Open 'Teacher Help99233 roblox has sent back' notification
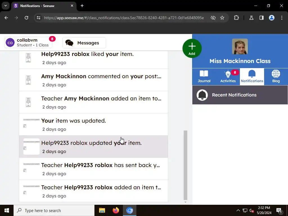This screenshot has height=216, width=288. tap(93, 169)
